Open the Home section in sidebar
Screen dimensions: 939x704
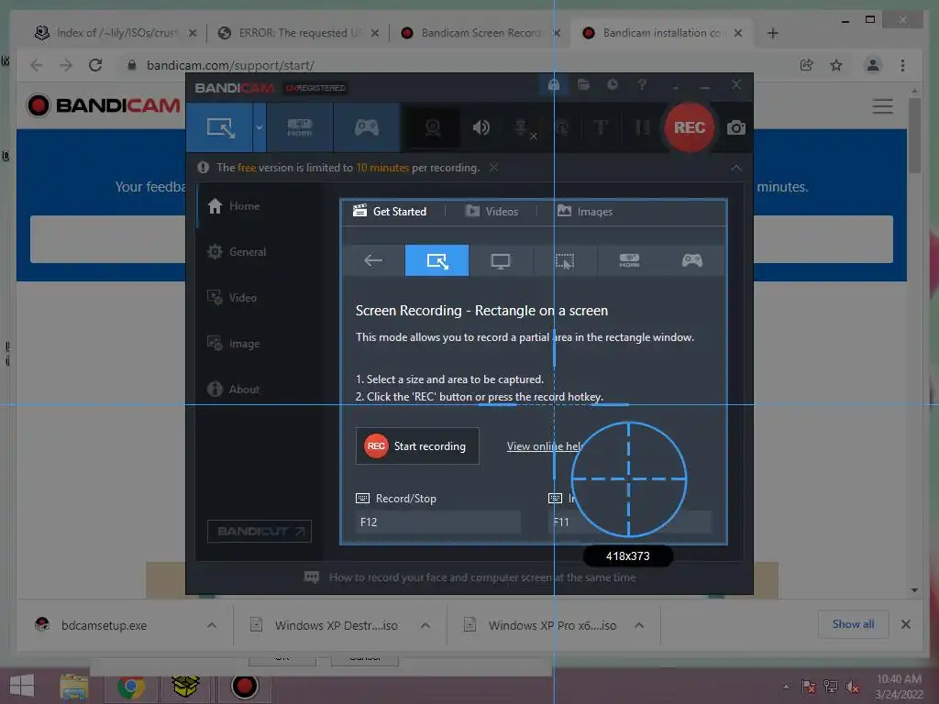point(234,206)
